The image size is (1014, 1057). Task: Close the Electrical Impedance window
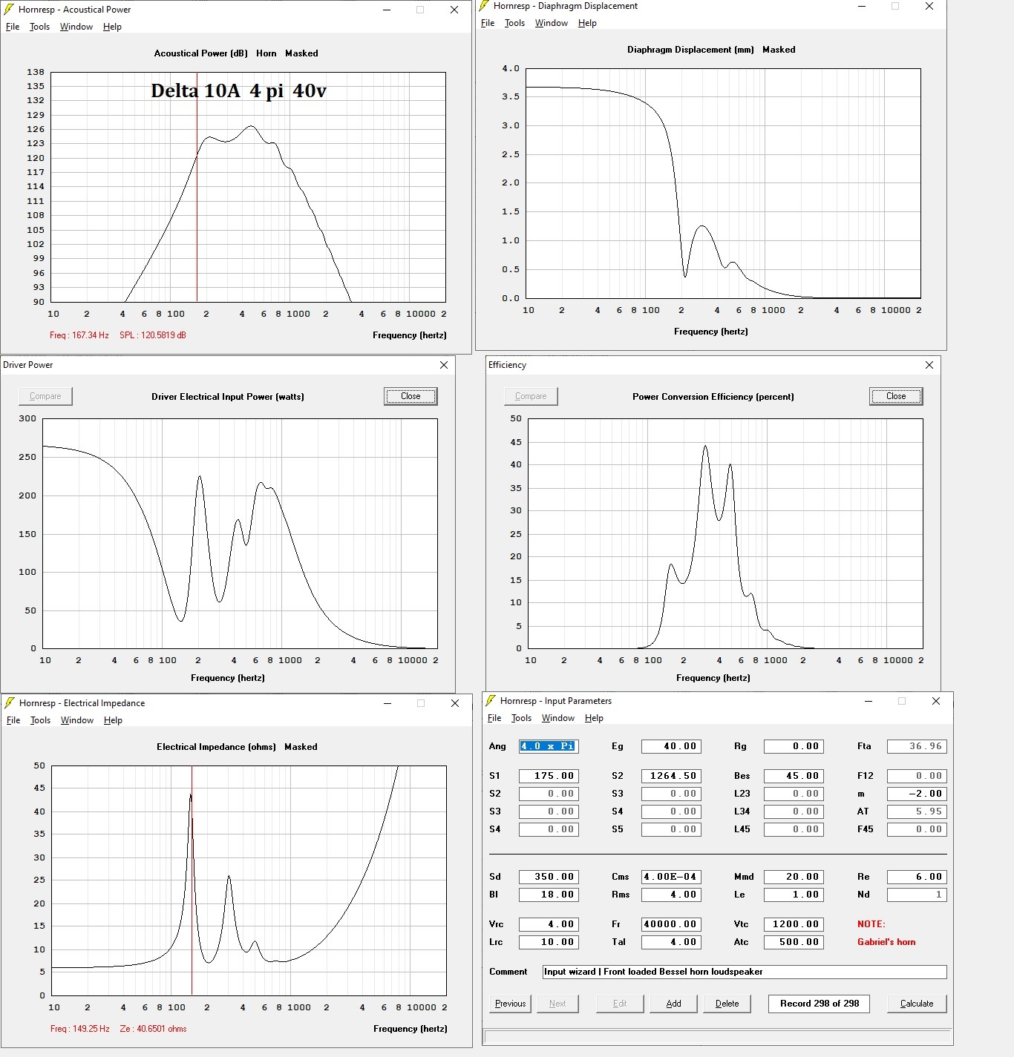[x=455, y=703]
